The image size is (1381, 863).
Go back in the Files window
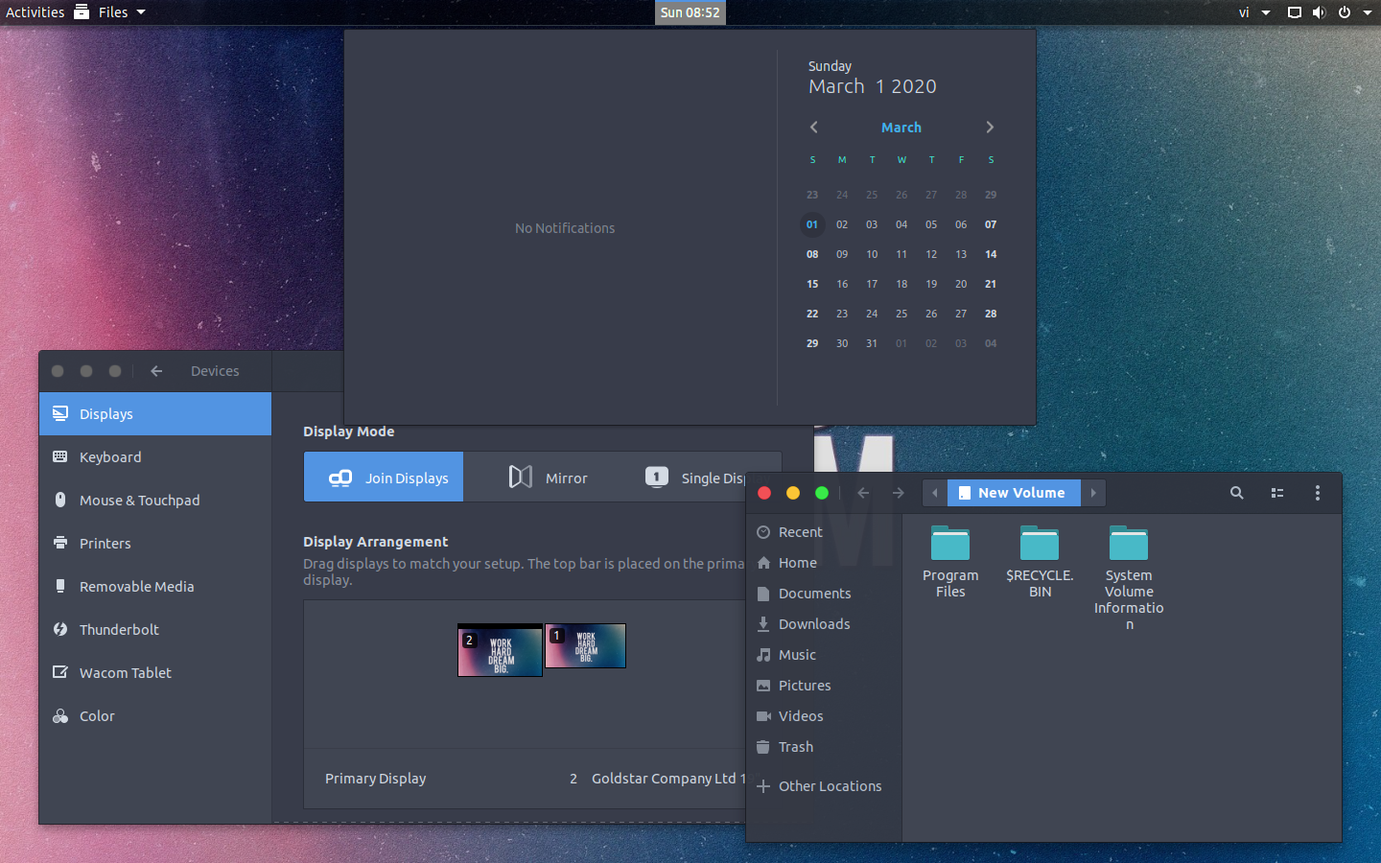[863, 493]
